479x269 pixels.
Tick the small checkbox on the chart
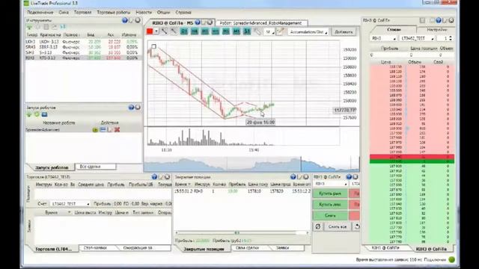pyautogui.click(x=154, y=46)
